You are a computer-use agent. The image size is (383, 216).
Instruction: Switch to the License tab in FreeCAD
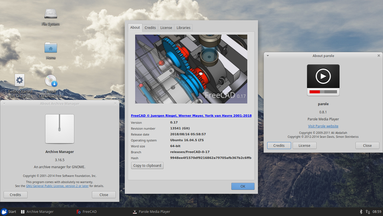pos(166,27)
